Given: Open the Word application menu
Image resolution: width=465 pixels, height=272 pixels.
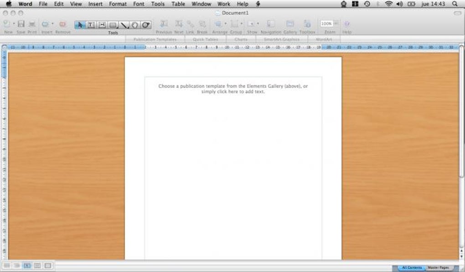Looking at the screenshot, I should click(x=25, y=4).
